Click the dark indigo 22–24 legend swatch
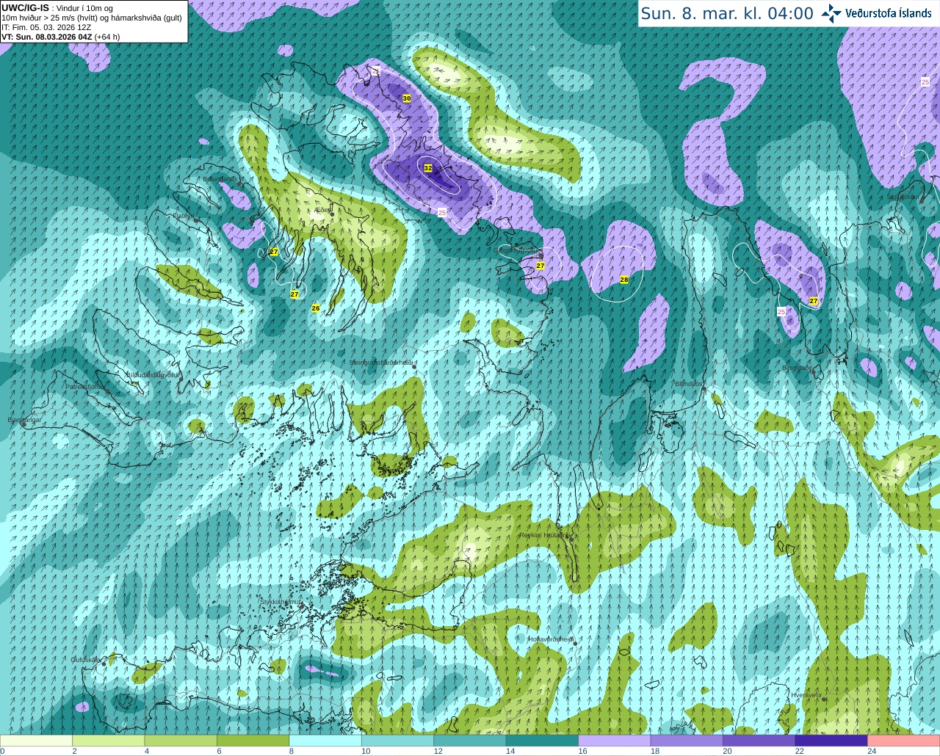This screenshot has width=940, height=756. click(x=831, y=741)
